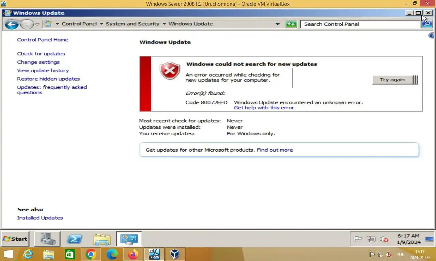Open VirtualBox Manager on host taskbar

[175, 254]
